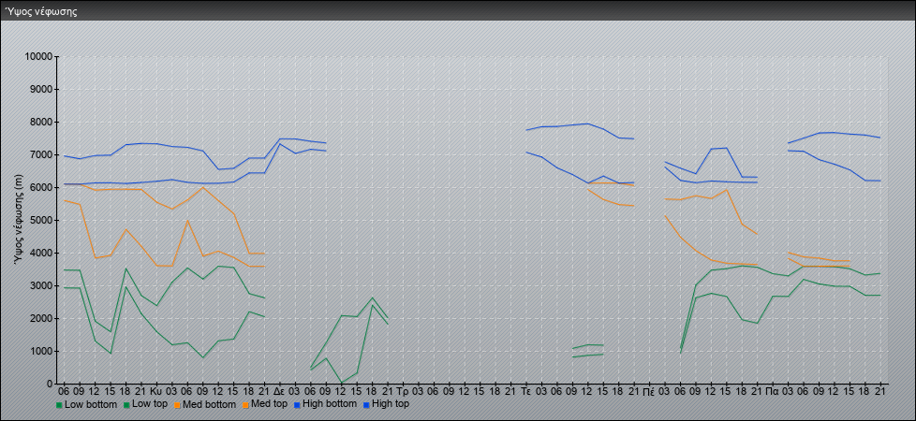Click the 10000 value on the y-axis
This screenshot has height=421, width=916.
38,57
